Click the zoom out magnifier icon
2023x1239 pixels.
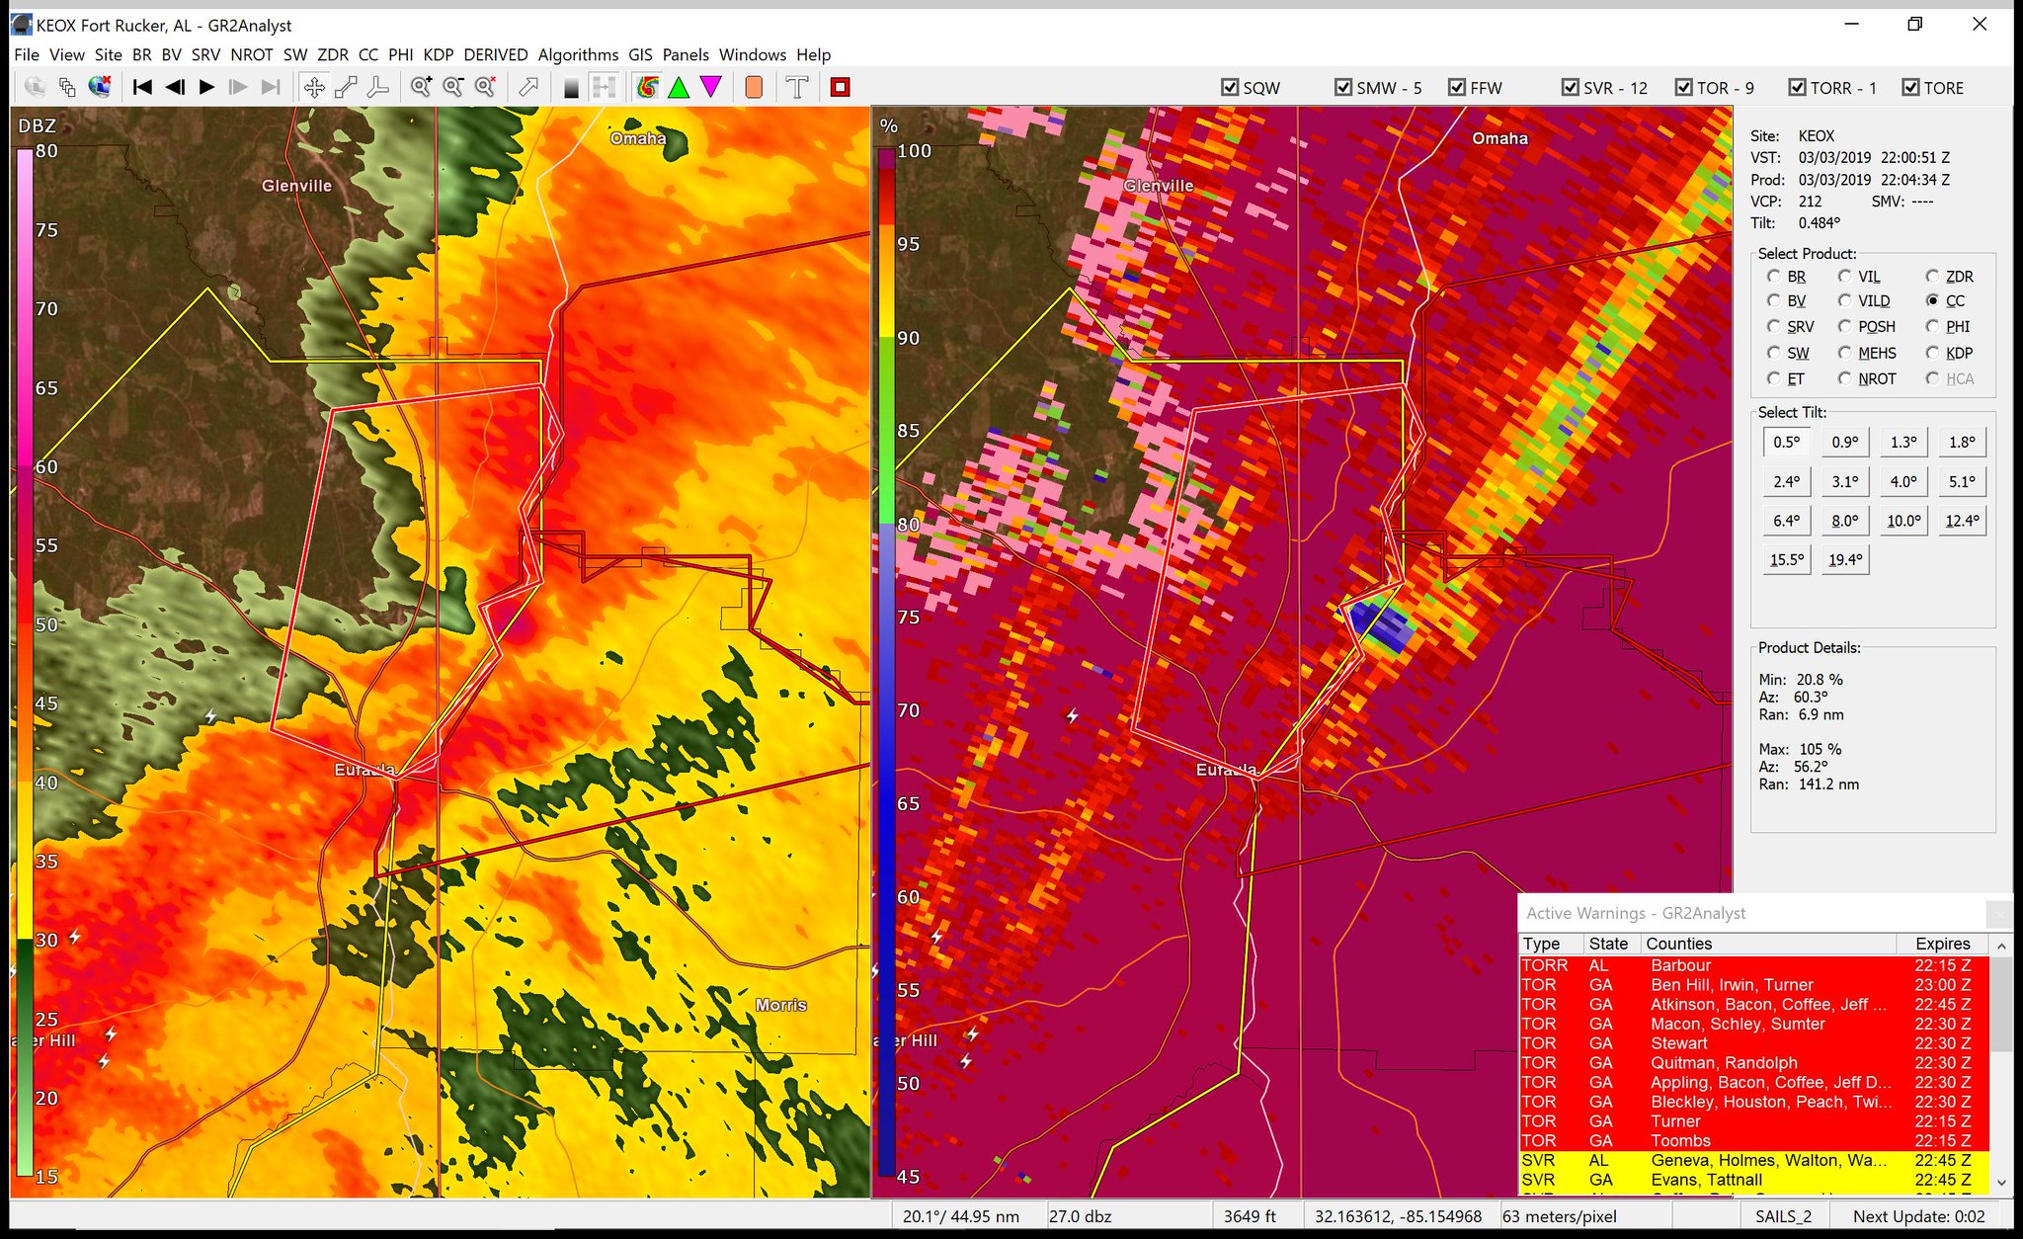click(453, 88)
